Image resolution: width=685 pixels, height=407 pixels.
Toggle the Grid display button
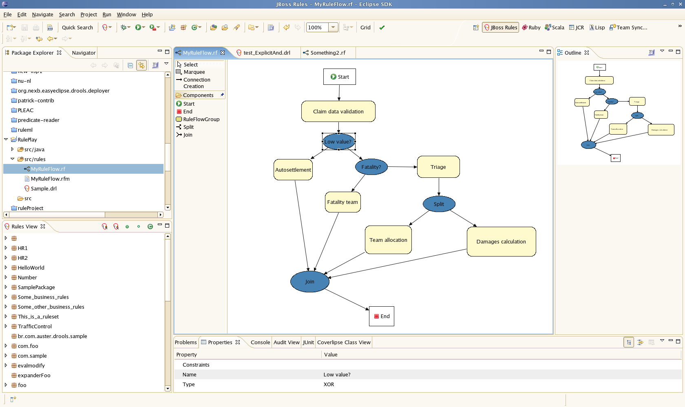[x=365, y=28]
